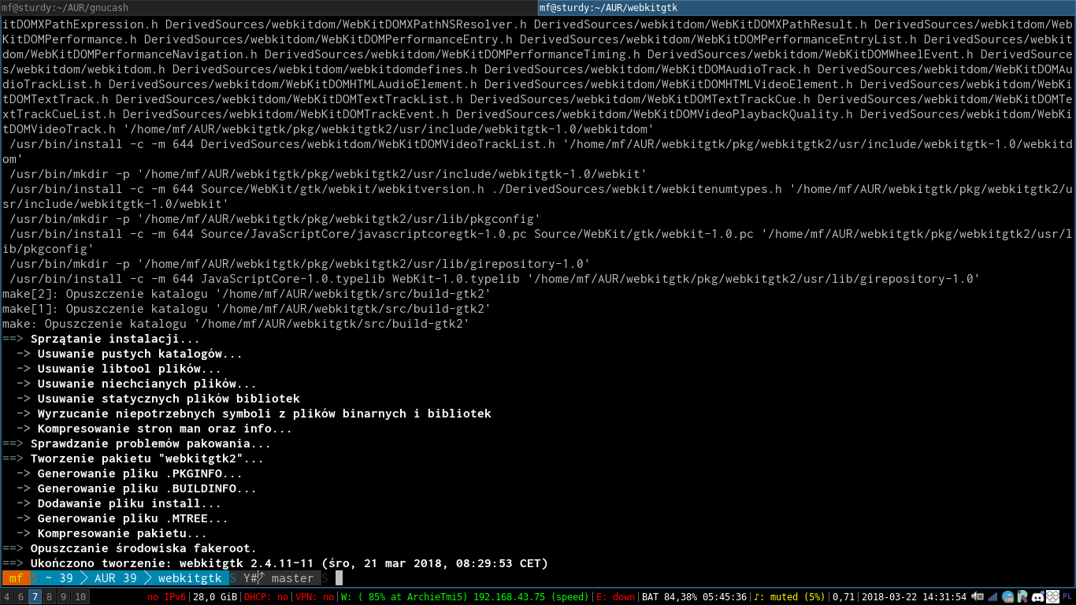Click the PL keyboard layout indicator

click(x=1067, y=596)
